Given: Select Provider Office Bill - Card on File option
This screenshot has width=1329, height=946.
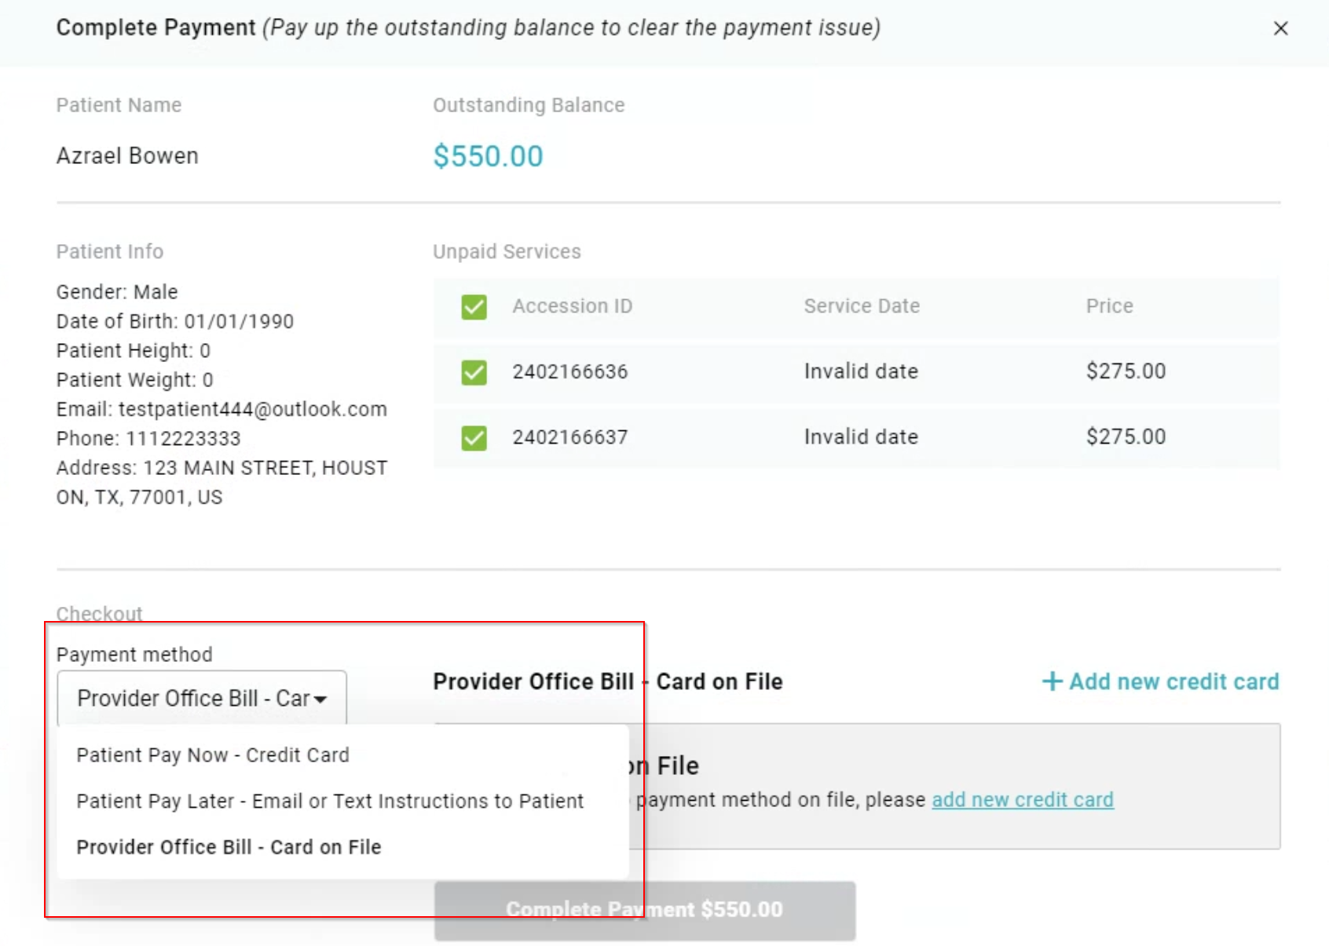Looking at the screenshot, I should pyautogui.click(x=229, y=848).
